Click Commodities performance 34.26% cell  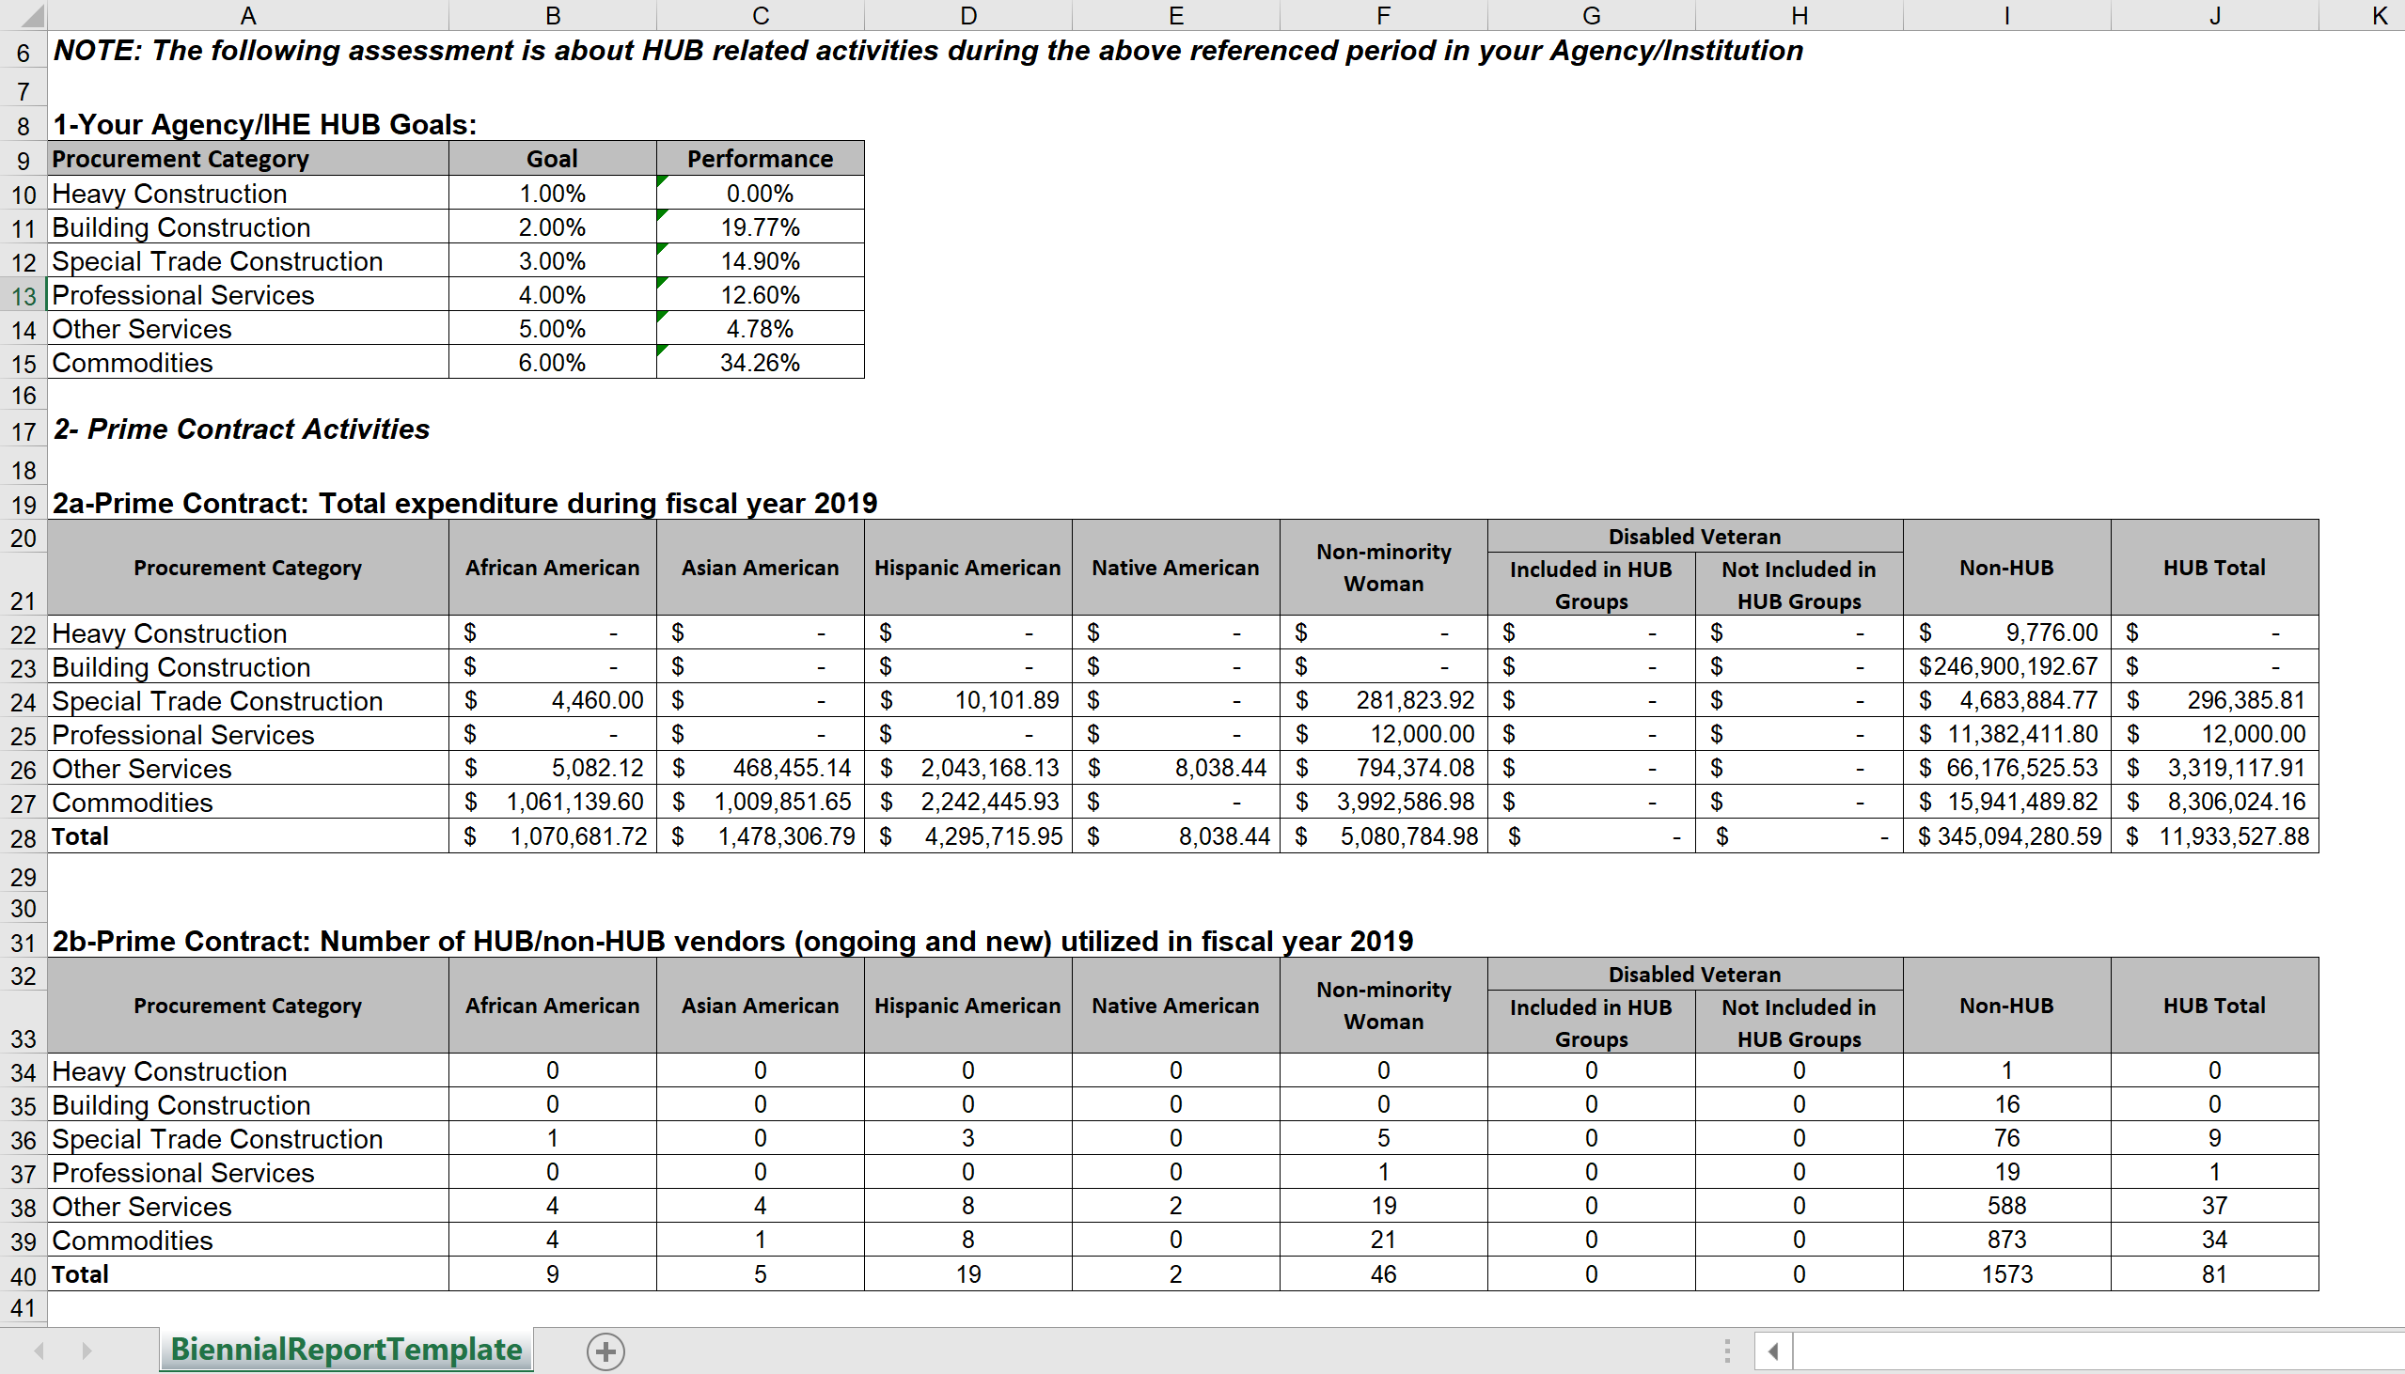[761, 364]
